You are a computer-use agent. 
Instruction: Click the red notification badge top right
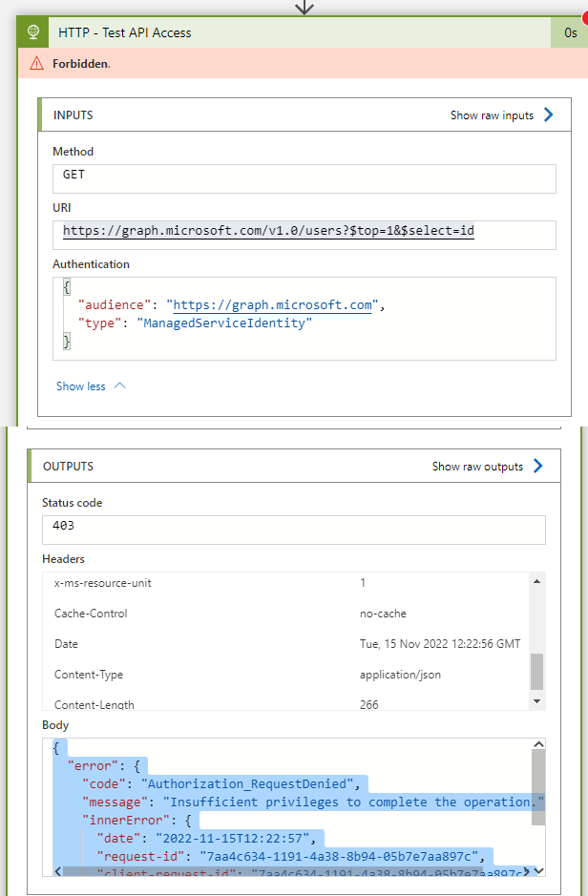tap(583, 17)
